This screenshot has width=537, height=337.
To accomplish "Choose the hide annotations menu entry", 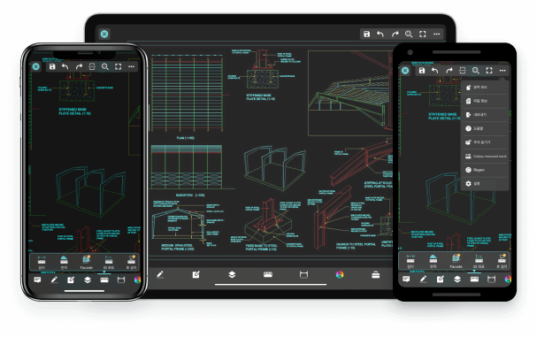I will [x=485, y=142].
